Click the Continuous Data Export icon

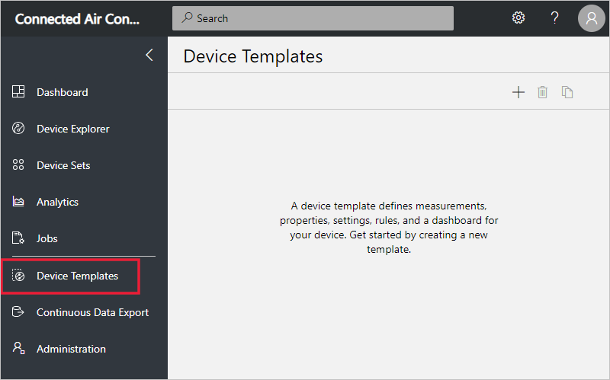(18, 311)
